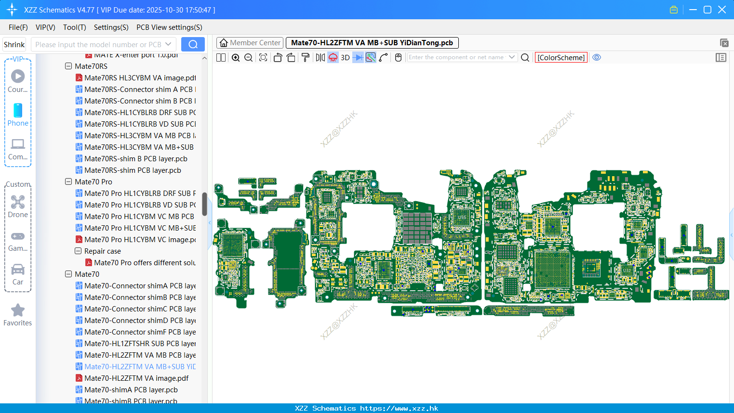Open XZZ website link in status bar
Viewport: 734px width, 413px height.
399,408
